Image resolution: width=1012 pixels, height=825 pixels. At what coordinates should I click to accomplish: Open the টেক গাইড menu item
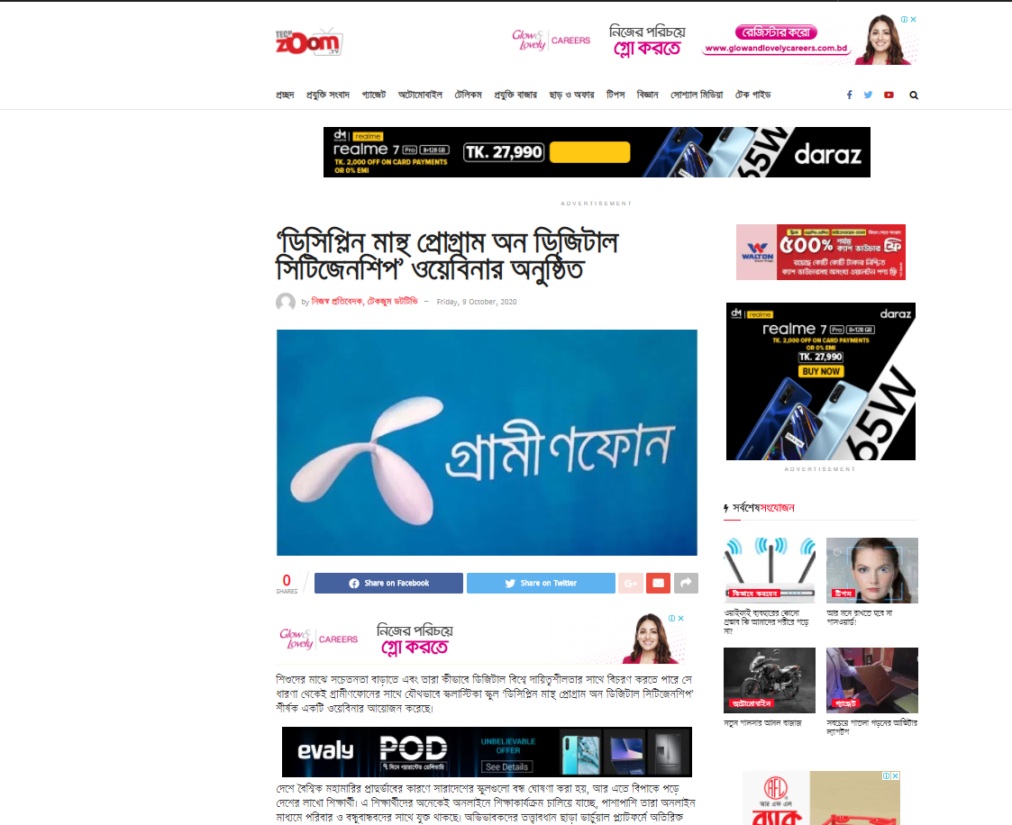tap(753, 95)
